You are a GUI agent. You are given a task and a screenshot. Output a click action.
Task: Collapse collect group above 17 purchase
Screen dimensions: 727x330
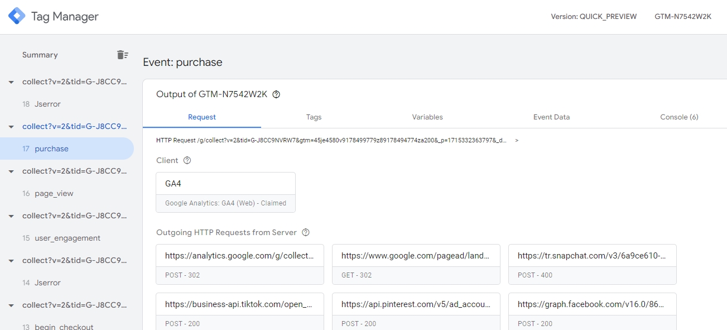(x=11, y=127)
